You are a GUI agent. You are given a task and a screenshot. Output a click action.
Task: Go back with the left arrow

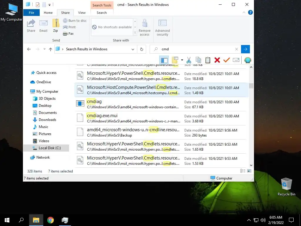(29, 49)
